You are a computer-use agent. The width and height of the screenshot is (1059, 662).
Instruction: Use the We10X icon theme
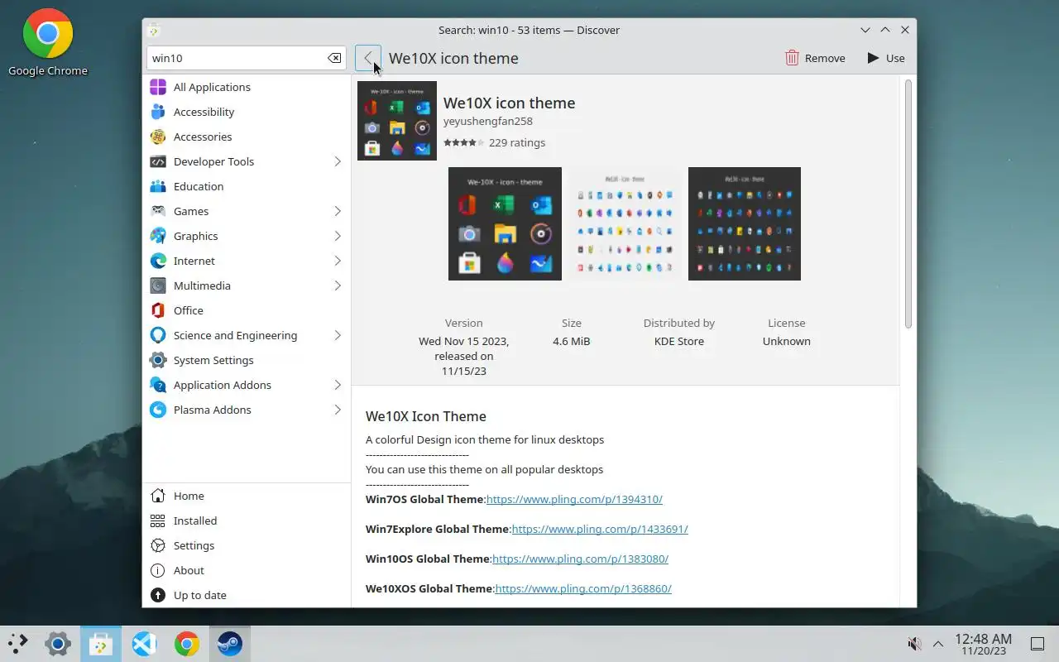(886, 58)
